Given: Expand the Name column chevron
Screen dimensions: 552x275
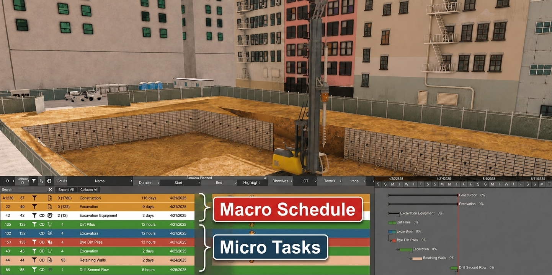Looking at the screenshot, I should point(131,181).
